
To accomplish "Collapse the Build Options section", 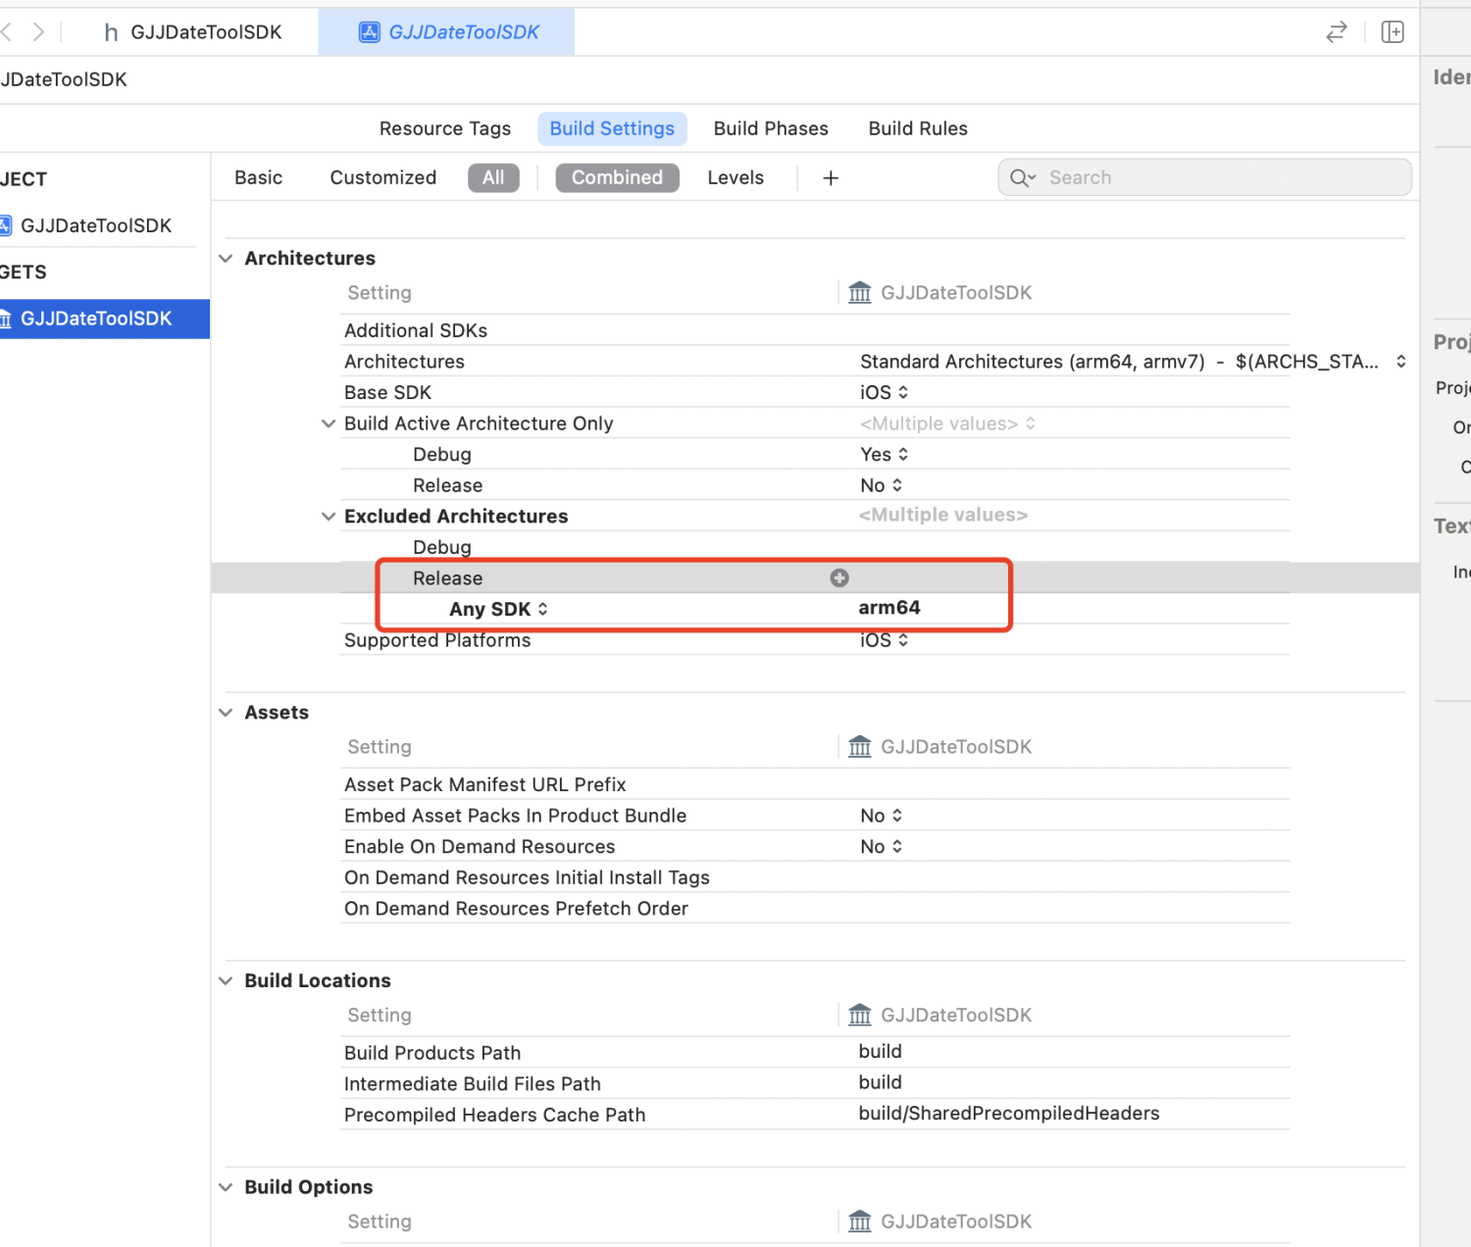I will point(226,1187).
